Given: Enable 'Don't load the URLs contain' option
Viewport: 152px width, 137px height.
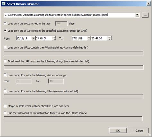Looking at the screenshot, I should click(x=5, y=61).
